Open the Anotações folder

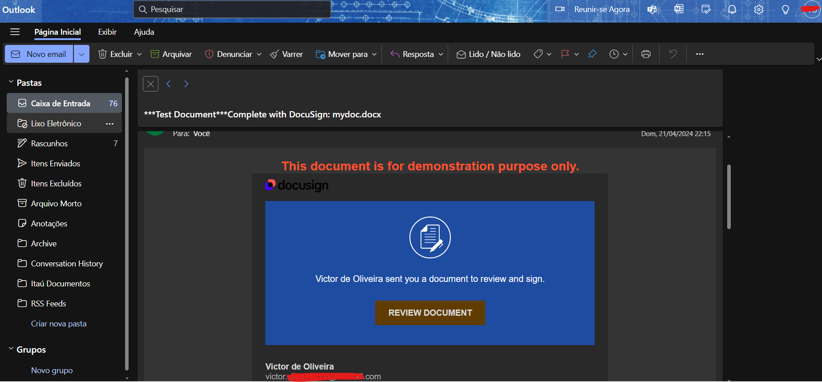[x=64, y=223]
